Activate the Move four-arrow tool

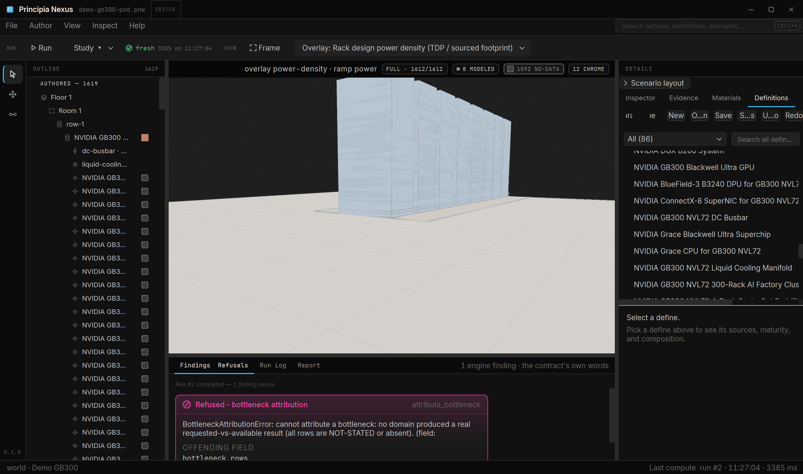point(13,94)
